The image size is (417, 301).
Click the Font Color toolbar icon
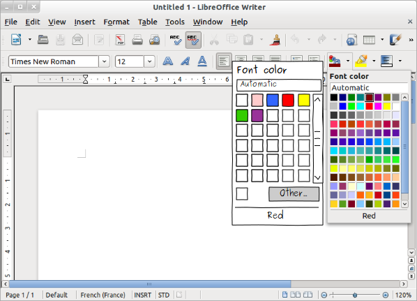pos(335,61)
